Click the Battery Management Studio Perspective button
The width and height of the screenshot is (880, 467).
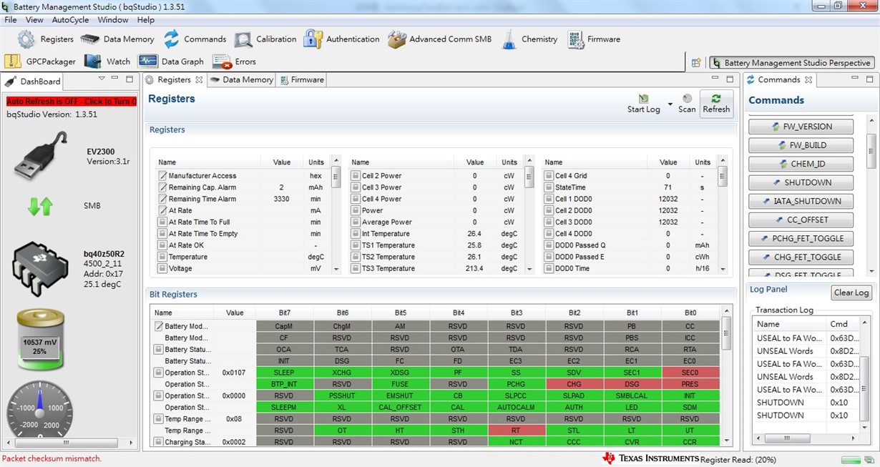pyautogui.click(x=792, y=63)
